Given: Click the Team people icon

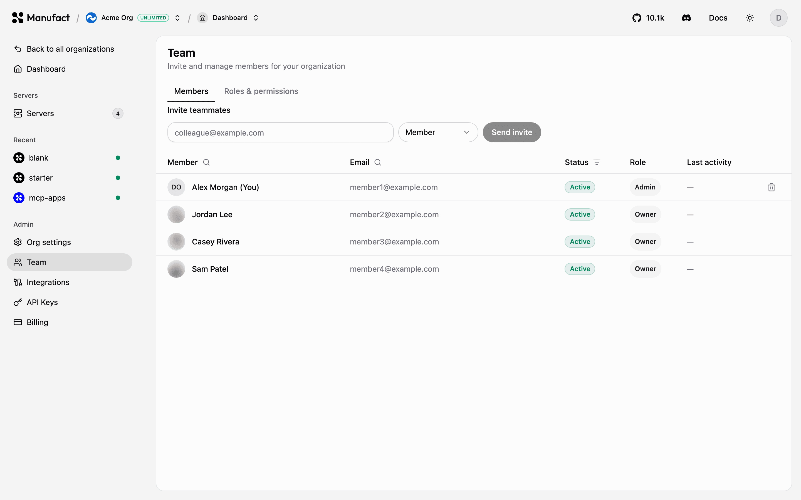Looking at the screenshot, I should [x=18, y=262].
